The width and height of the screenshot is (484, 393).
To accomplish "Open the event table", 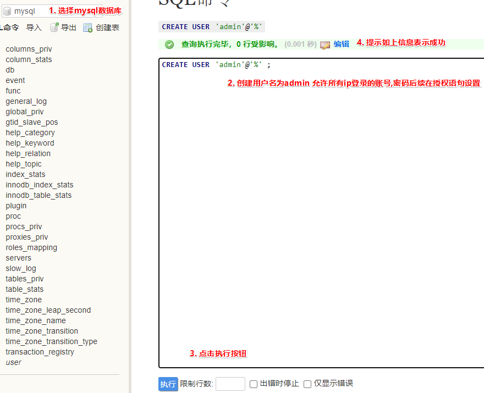I will coord(15,80).
